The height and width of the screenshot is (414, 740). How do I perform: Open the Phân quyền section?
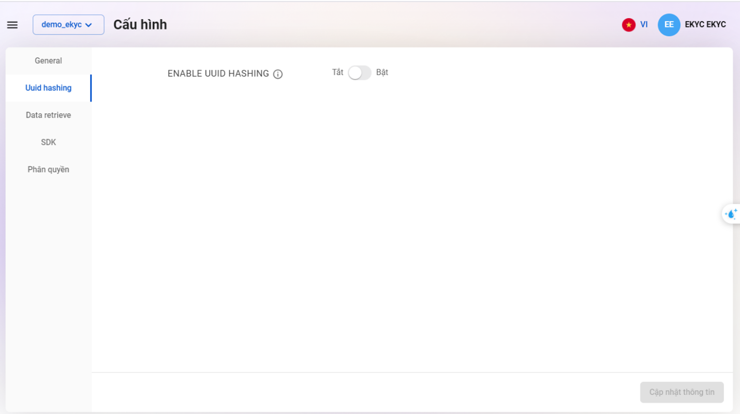pyautogui.click(x=48, y=169)
